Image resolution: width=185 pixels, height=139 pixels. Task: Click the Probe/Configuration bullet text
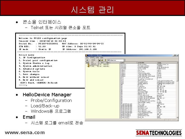51,100
